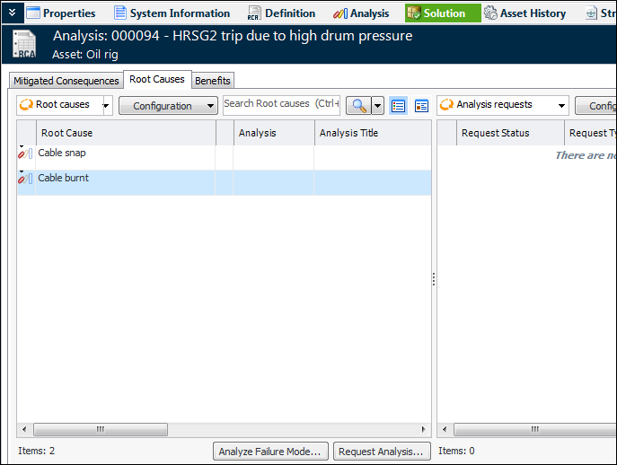The width and height of the screenshot is (617, 465).
Task: Open the Asset History tab
Action: pos(524,13)
